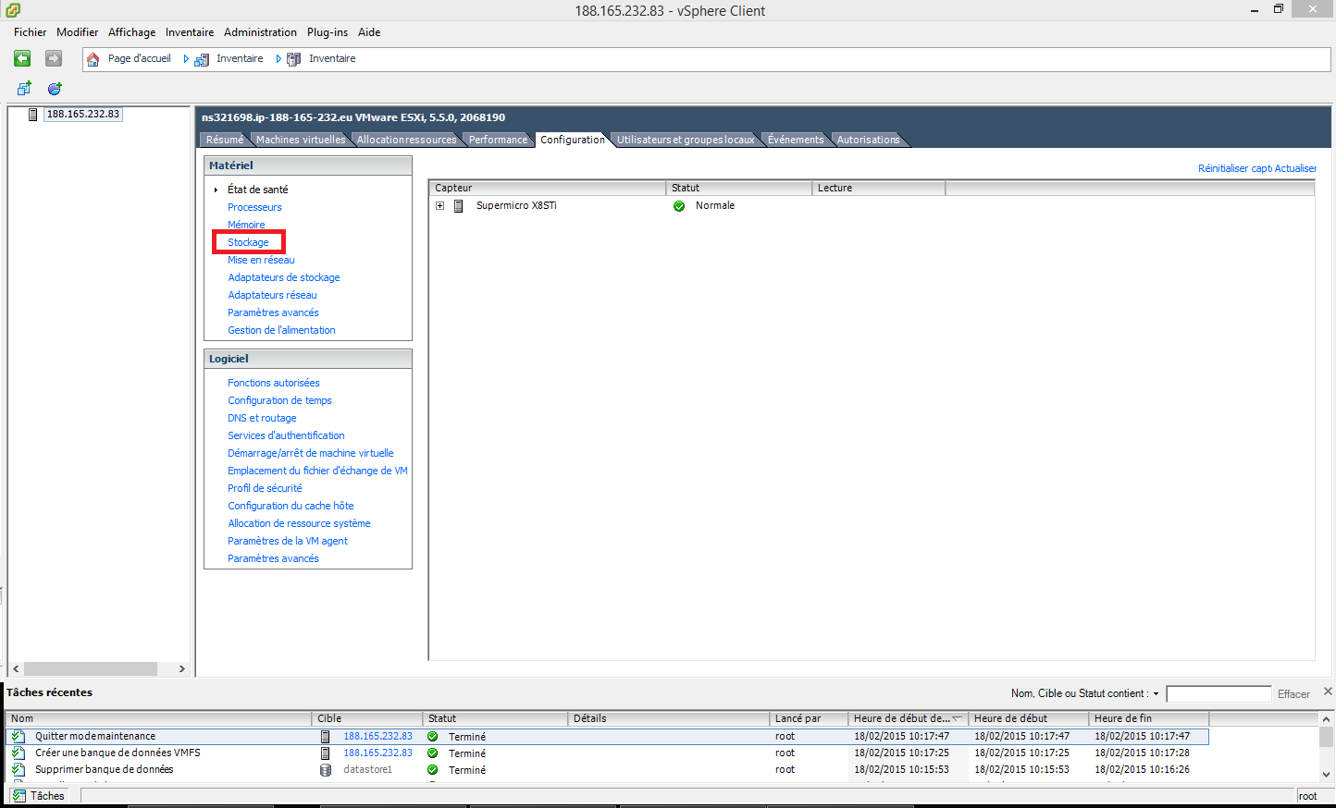Screen dimensions: 1336x808
Task: Open the Affichage menu
Action: pyautogui.click(x=131, y=32)
